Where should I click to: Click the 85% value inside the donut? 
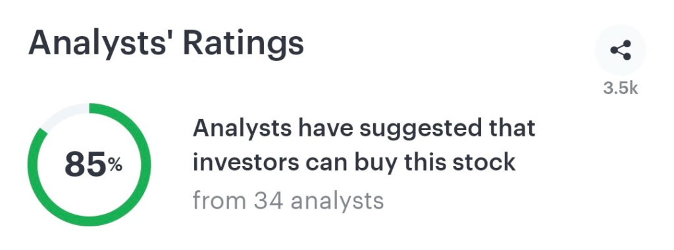pos(93,165)
